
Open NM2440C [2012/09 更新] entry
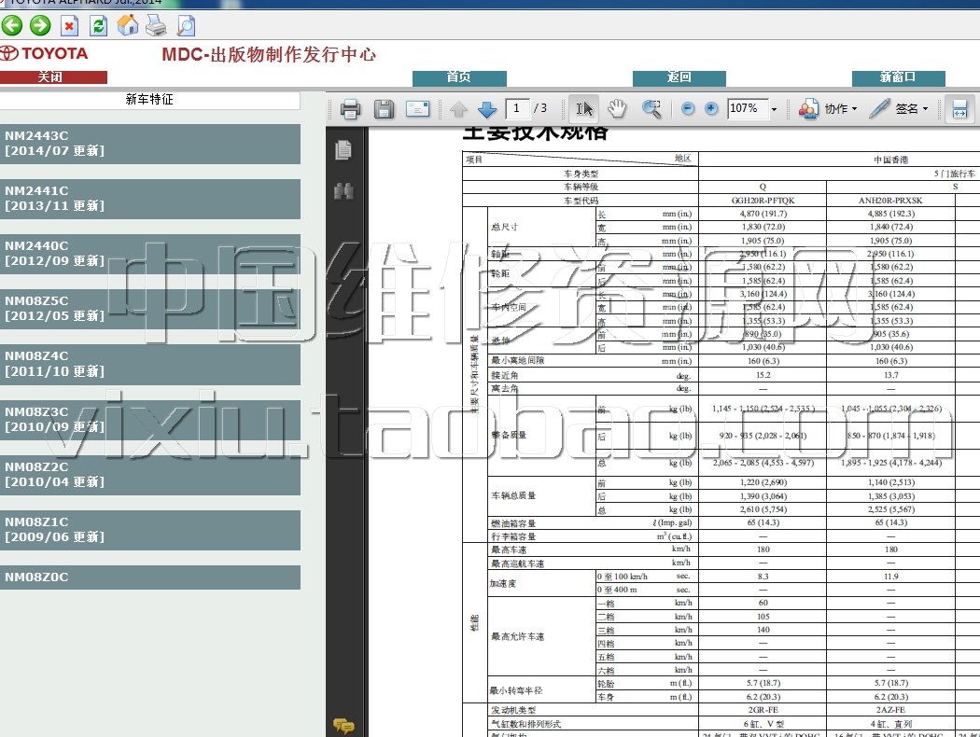[150, 254]
